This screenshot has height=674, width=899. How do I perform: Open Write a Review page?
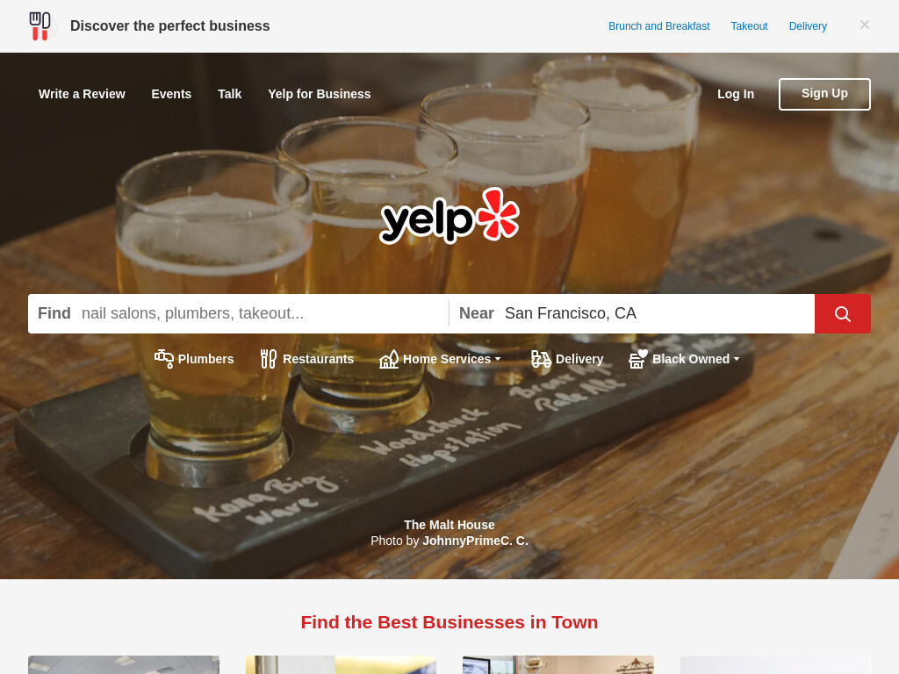(82, 94)
